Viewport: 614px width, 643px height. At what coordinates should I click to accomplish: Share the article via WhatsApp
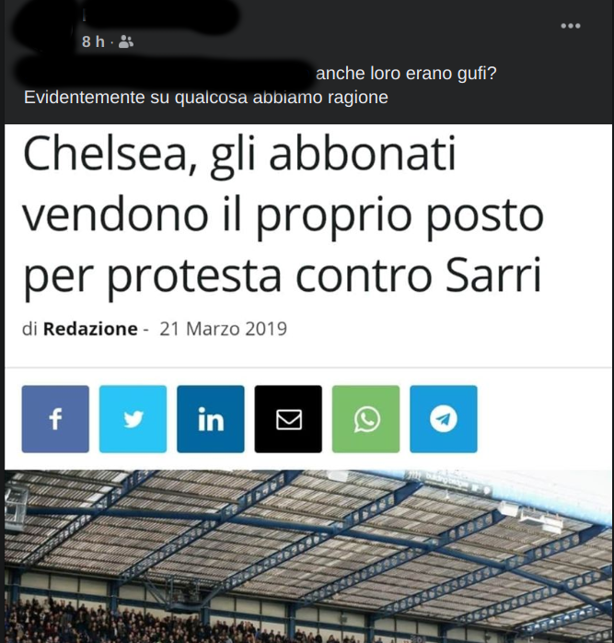[x=365, y=419]
